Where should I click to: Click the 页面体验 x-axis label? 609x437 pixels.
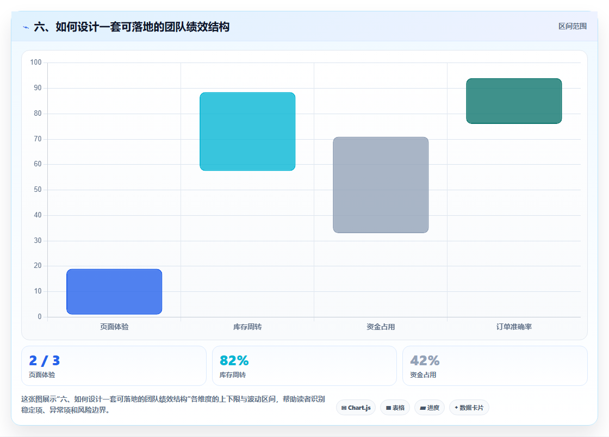(x=114, y=327)
